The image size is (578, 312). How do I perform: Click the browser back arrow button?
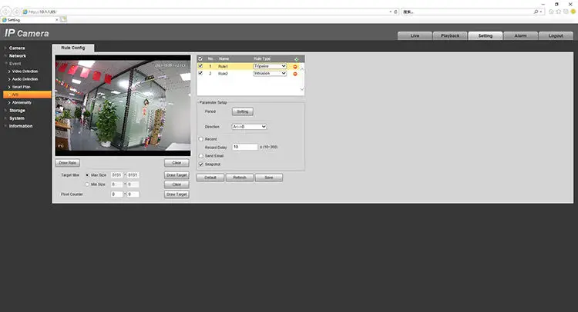pyautogui.click(x=7, y=12)
